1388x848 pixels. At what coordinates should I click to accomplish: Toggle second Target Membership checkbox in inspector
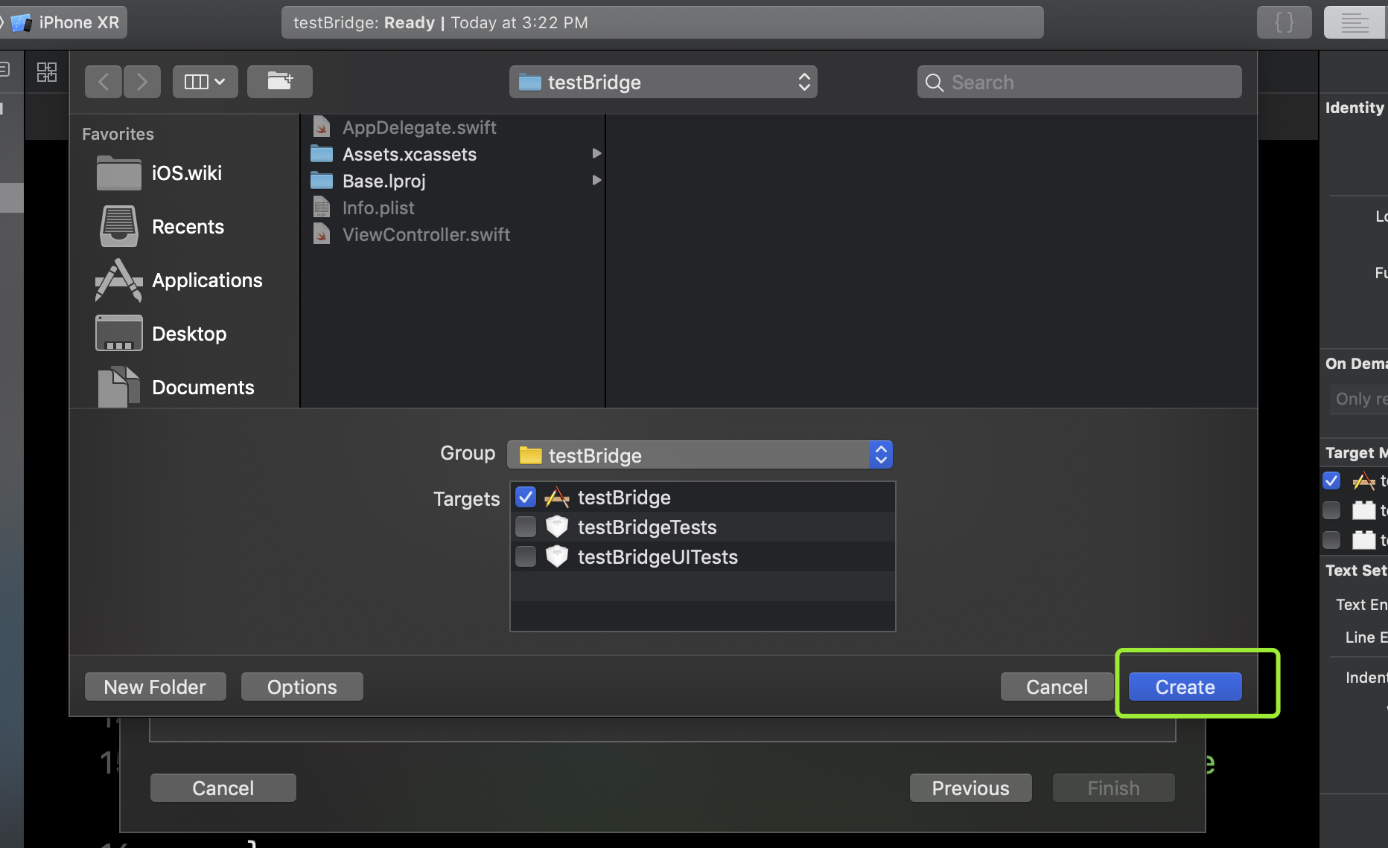pyautogui.click(x=1331, y=510)
